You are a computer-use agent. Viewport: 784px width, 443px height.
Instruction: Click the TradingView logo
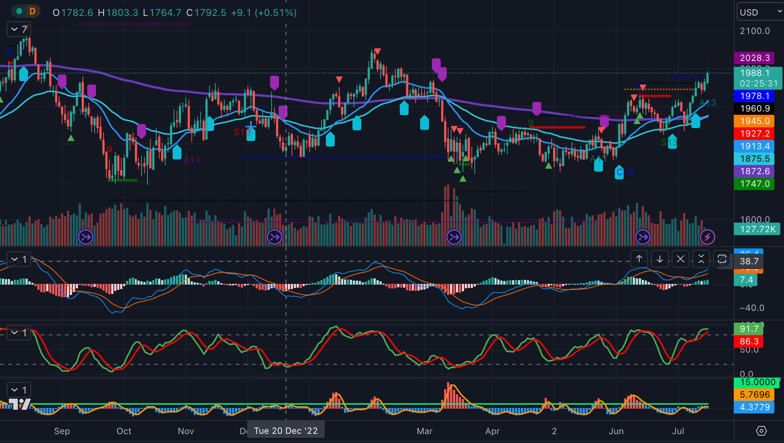[19, 404]
